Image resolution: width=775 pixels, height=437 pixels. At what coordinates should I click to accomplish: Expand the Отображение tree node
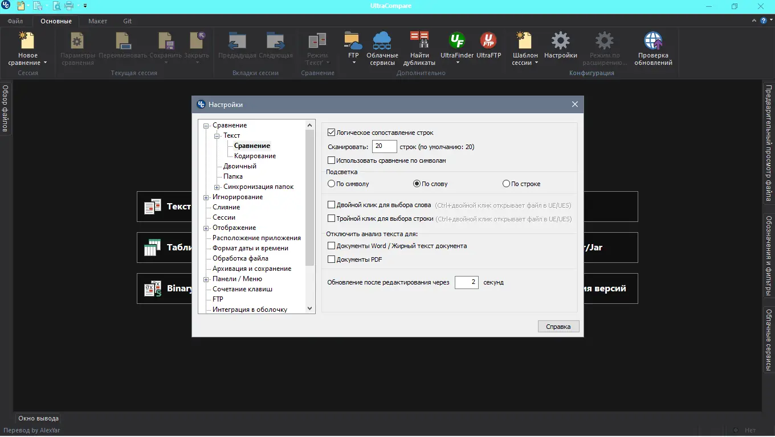[x=206, y=228]
